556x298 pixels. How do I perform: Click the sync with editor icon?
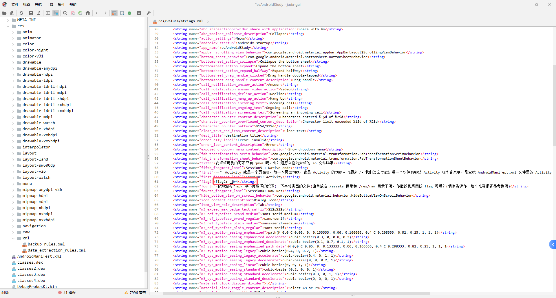48,13
